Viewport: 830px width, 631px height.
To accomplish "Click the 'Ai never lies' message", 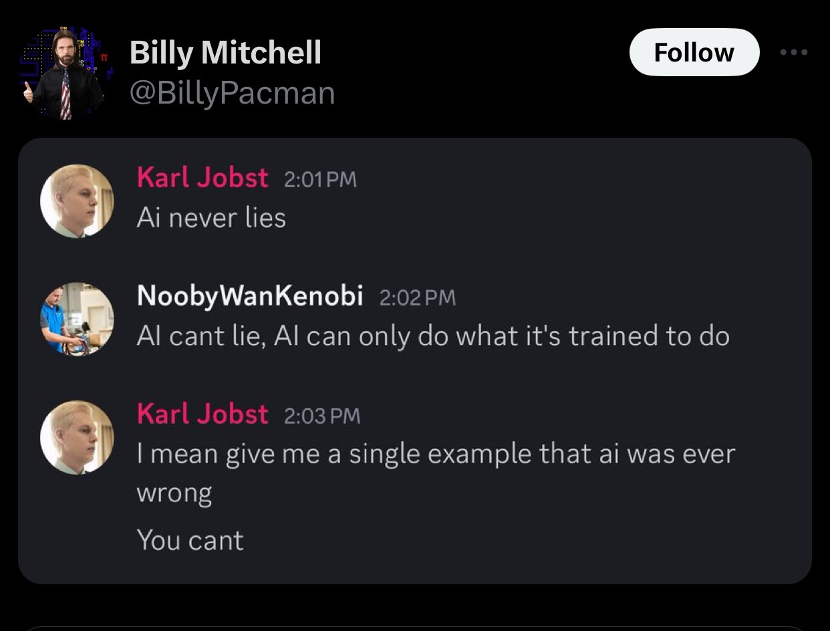I will click(x=211, y=218).
